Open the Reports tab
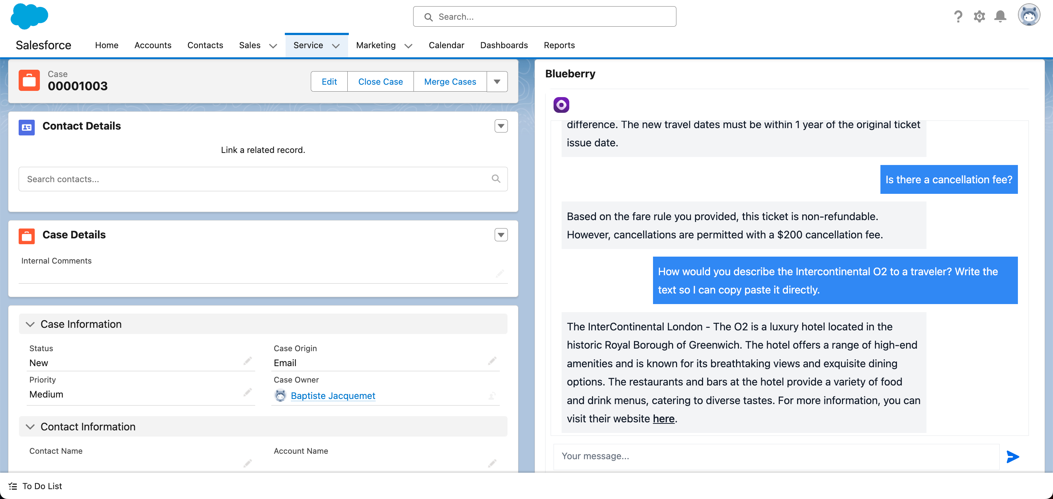This screenshot has height=499, width=1053. pyautogui.click(x=559, y=45)
